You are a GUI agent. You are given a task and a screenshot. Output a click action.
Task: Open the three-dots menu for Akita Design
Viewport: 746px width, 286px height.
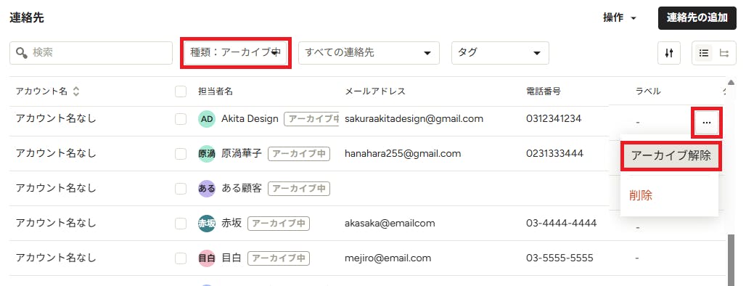[x=707, y=122]
